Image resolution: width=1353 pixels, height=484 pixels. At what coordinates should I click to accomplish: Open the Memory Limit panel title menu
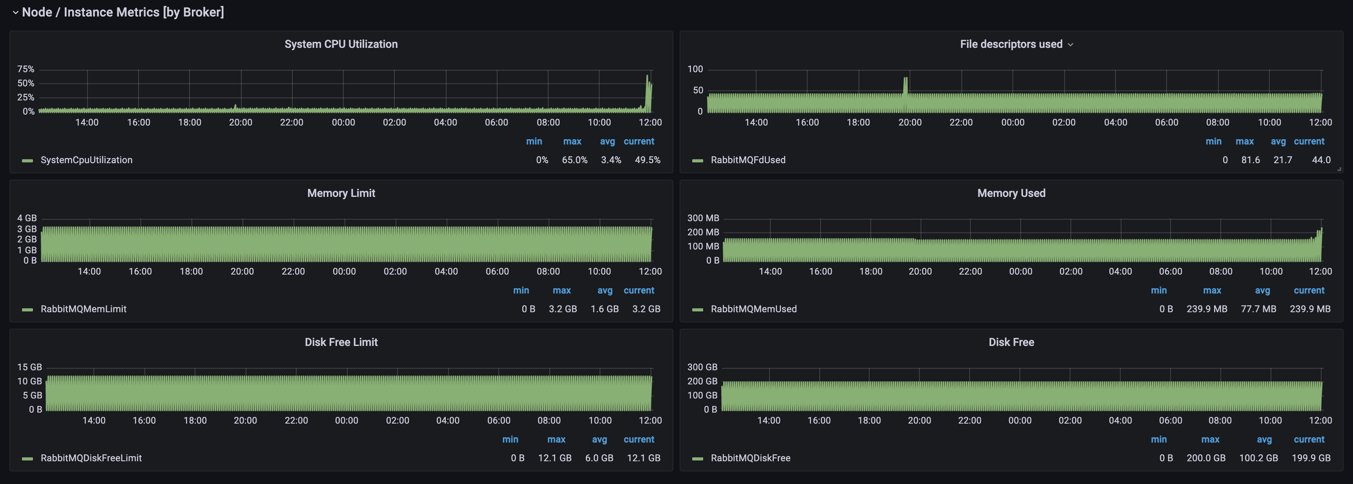pyautogui.click(x=341, y=193)
